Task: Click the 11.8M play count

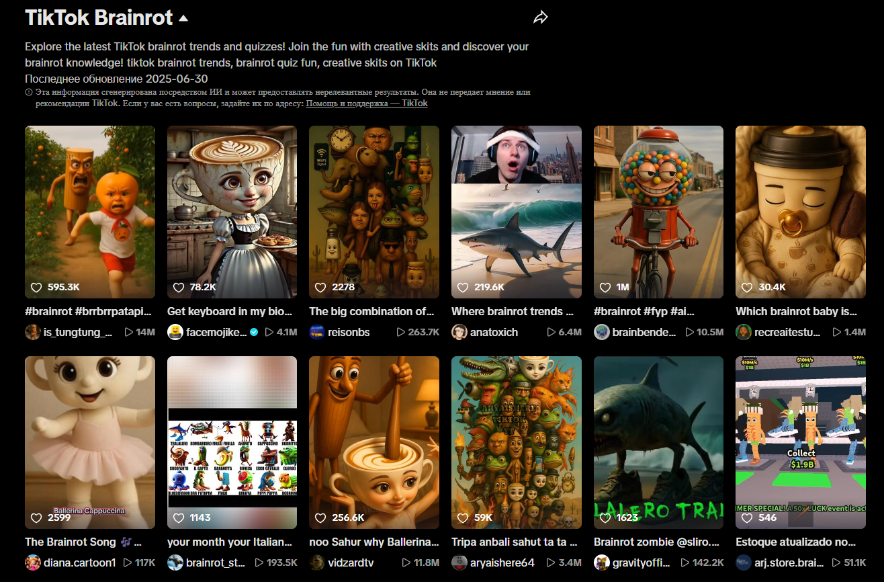Action: [419, 563]
